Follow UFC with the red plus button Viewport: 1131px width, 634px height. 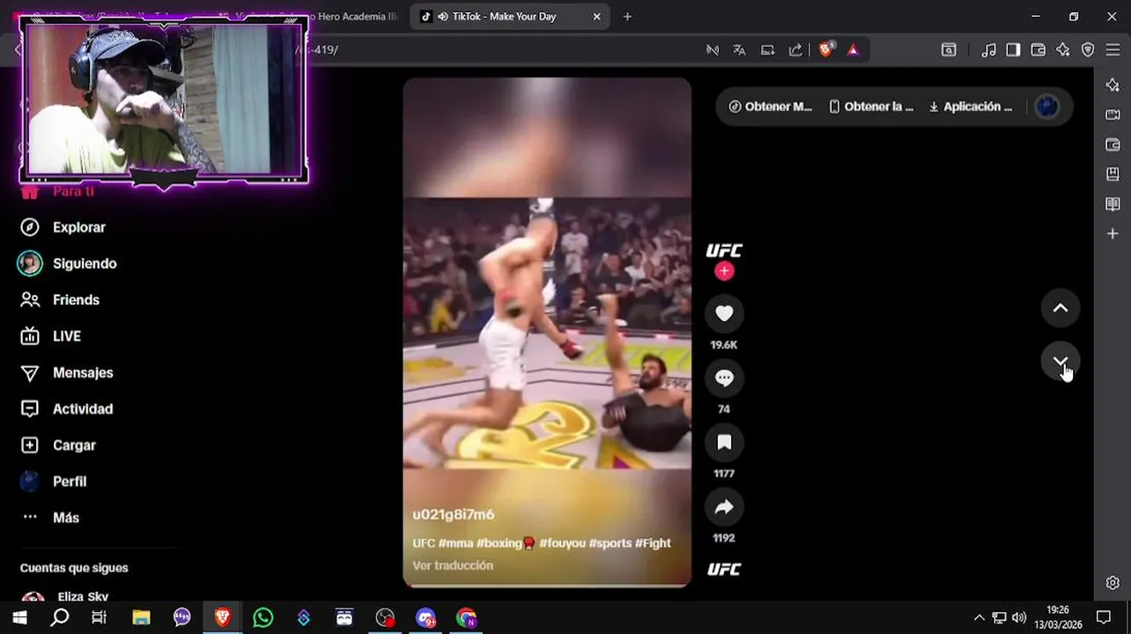tap(724, 271)
